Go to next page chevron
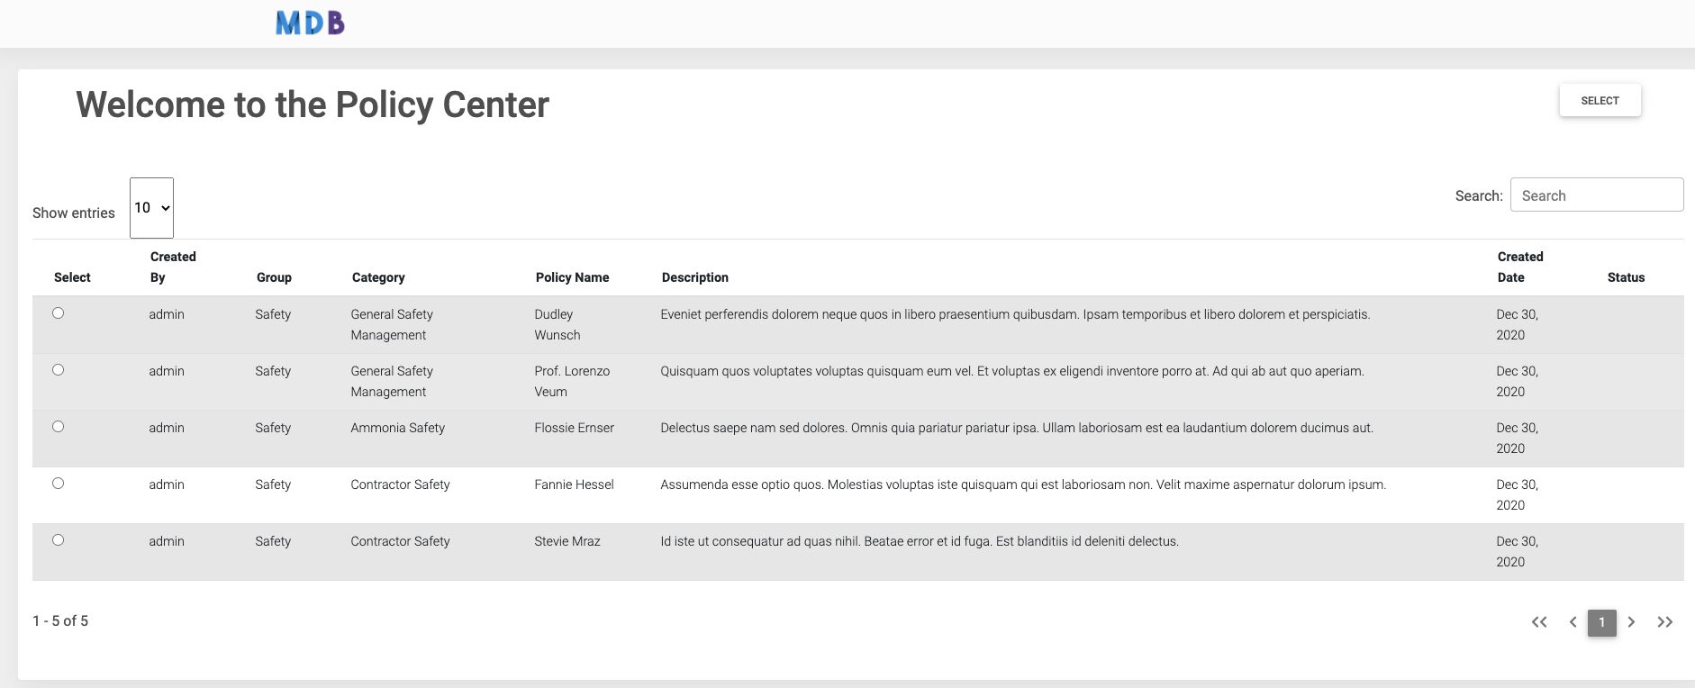The height and width of the screenshot is (688, 1695). point(1631,622)
